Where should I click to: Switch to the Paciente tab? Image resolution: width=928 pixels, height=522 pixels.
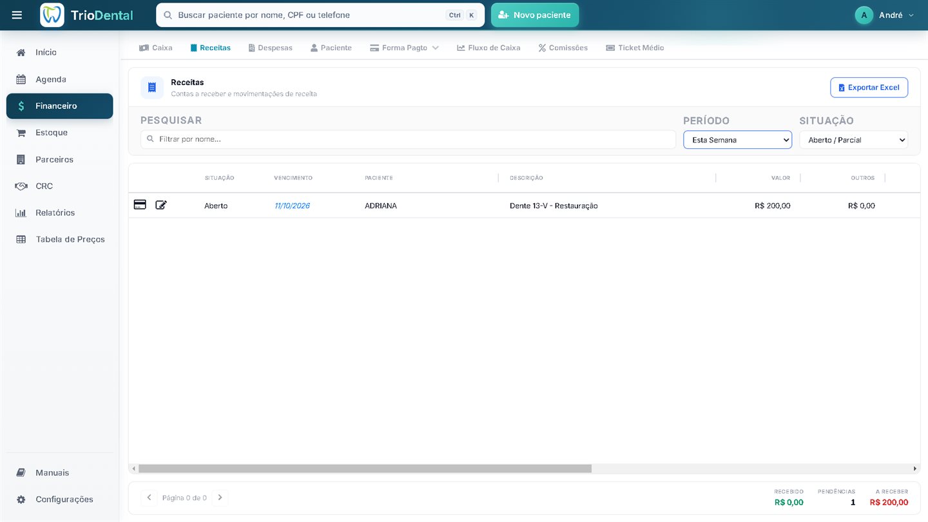click(331, 48)
